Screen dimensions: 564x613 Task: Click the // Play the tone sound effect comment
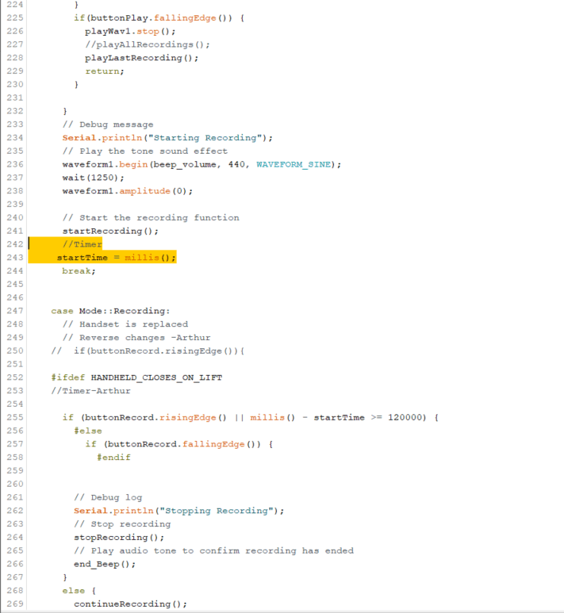[x=144, y=151]
